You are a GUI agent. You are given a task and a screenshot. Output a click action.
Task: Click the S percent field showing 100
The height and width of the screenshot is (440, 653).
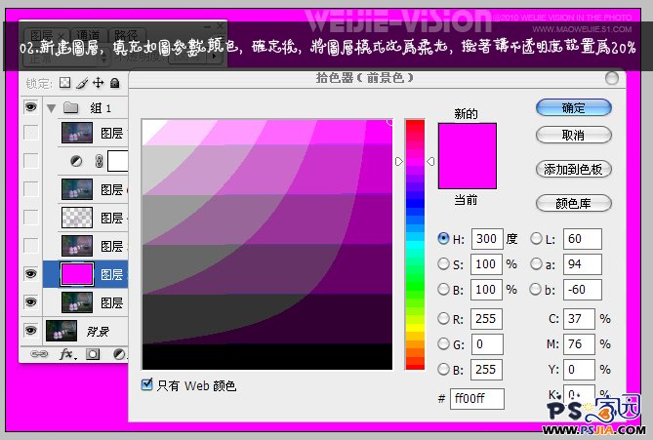tap(486, 264)
